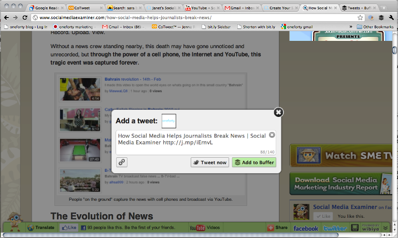
Task: Reload the page
Action: click(x=25, y=18)
